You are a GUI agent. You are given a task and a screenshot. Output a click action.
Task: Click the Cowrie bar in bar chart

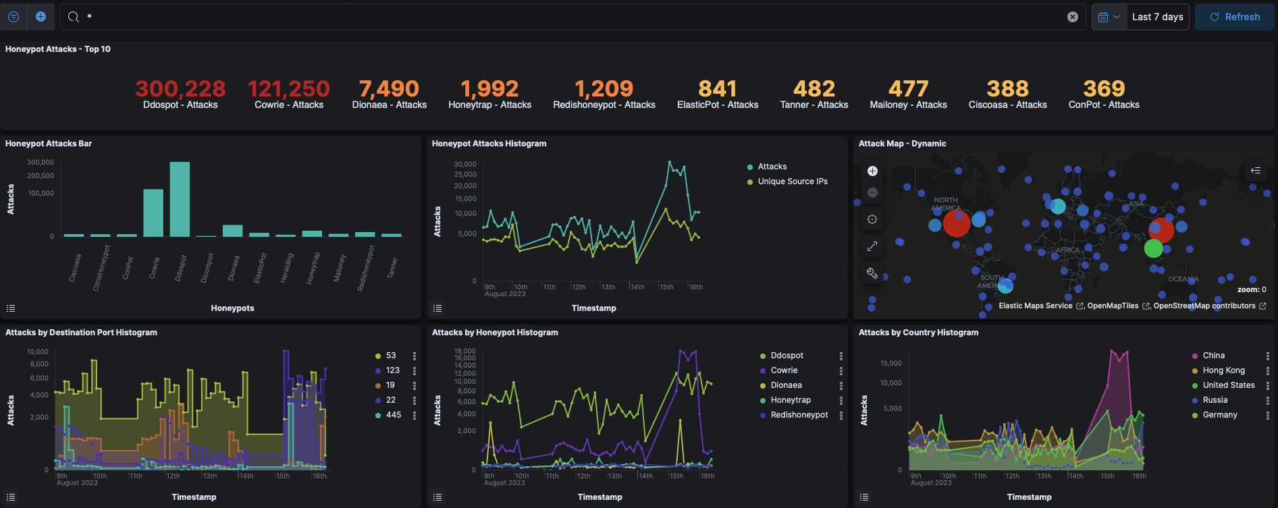pos(153,213)
